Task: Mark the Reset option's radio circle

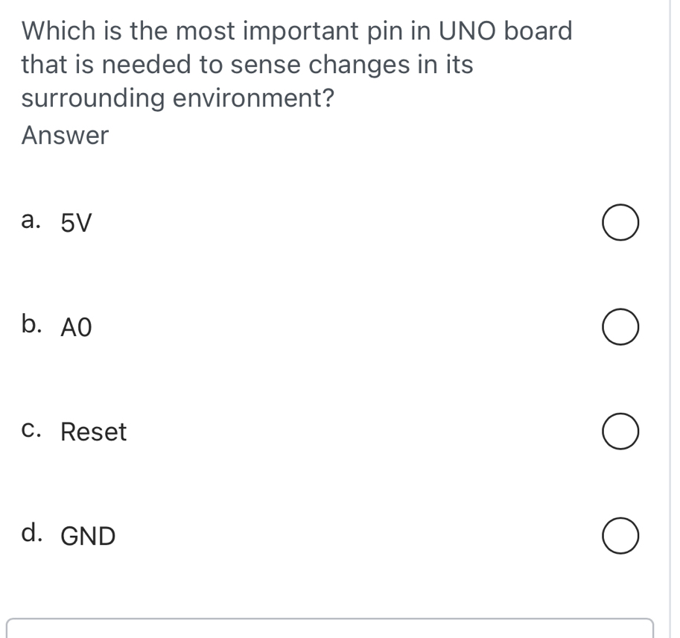Action: [x=620, y=435]
